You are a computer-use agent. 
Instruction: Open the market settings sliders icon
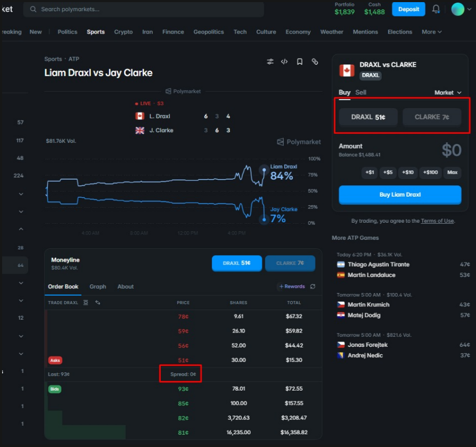click(x=270, y=62)
